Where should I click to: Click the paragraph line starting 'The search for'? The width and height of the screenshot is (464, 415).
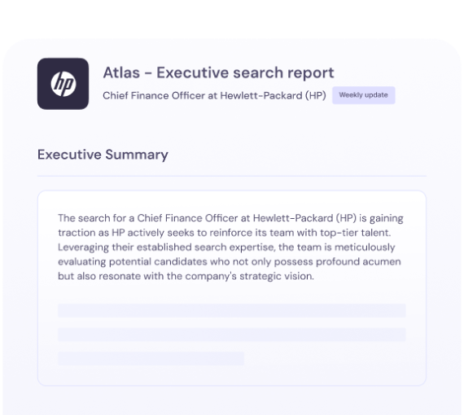pyautogui.click(x=230, y=218)
